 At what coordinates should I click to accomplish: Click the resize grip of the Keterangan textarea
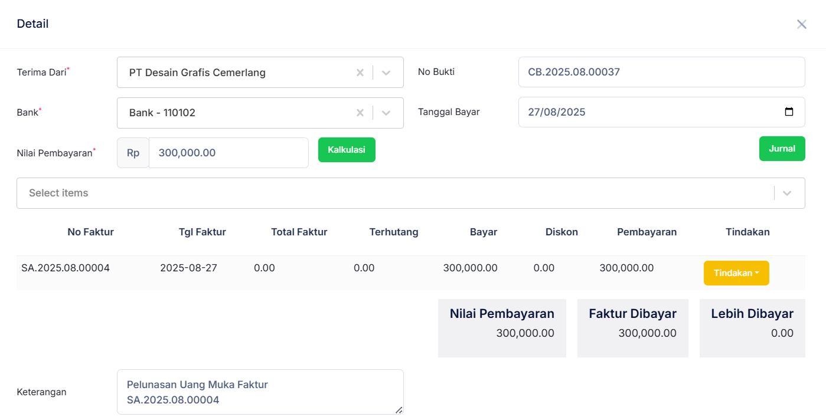[x=400, y=409]
